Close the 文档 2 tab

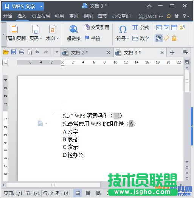click(x=109, y=53)
